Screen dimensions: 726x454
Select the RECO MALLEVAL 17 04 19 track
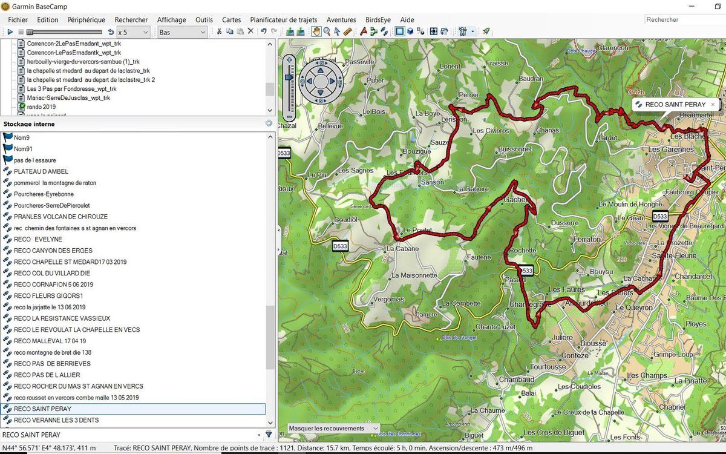coord(50,341)
